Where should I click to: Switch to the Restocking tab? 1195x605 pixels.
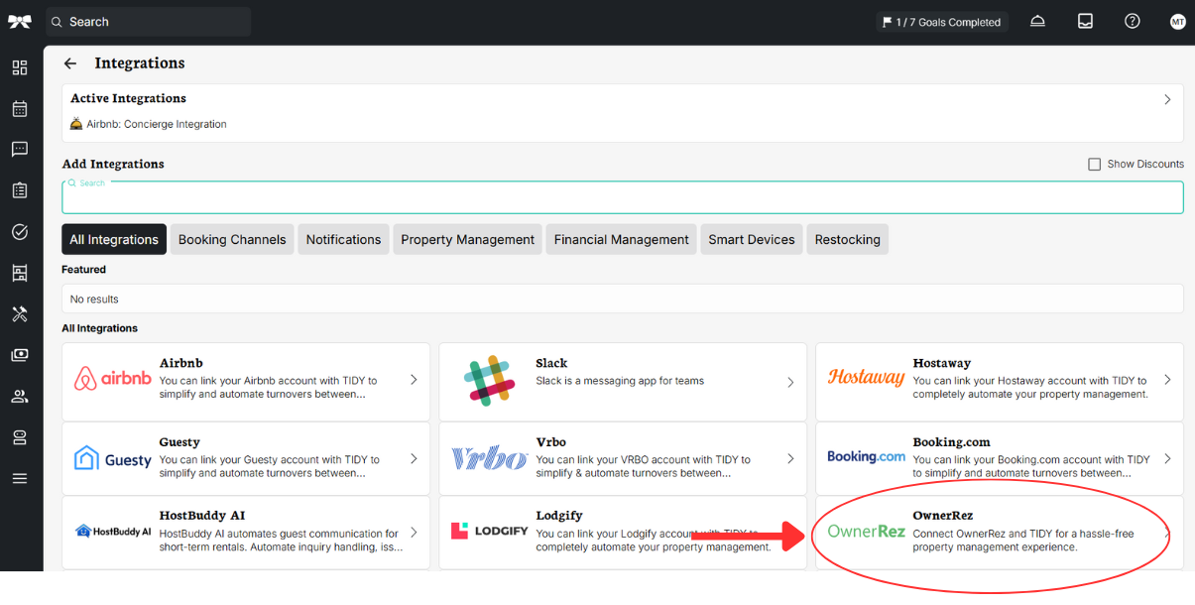point(847,239)
